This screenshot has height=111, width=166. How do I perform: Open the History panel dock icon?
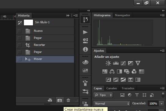tap(85, 20)
